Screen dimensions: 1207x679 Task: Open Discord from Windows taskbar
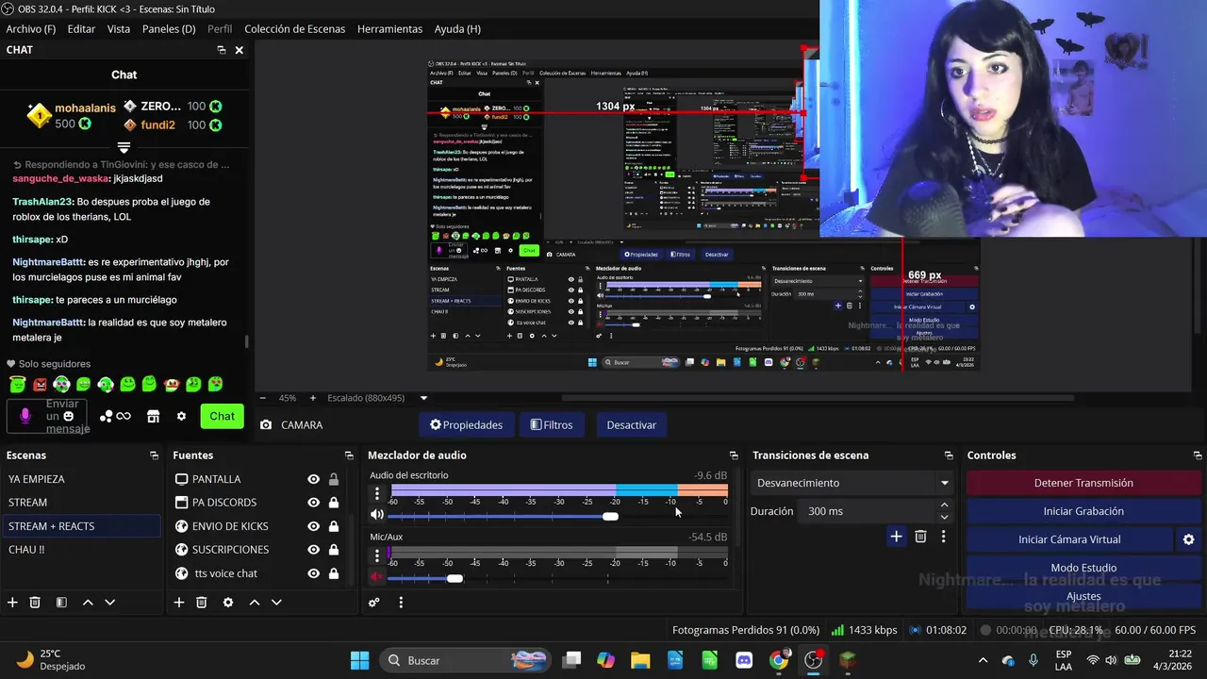click(744, 660)
